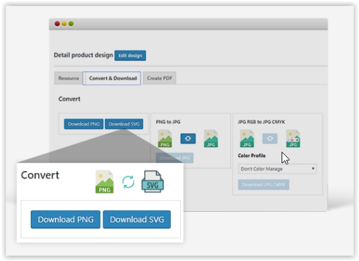Click the arrow of the Color Profile dropdown
This screenshot has height=261, width=359.
(313, 168)
